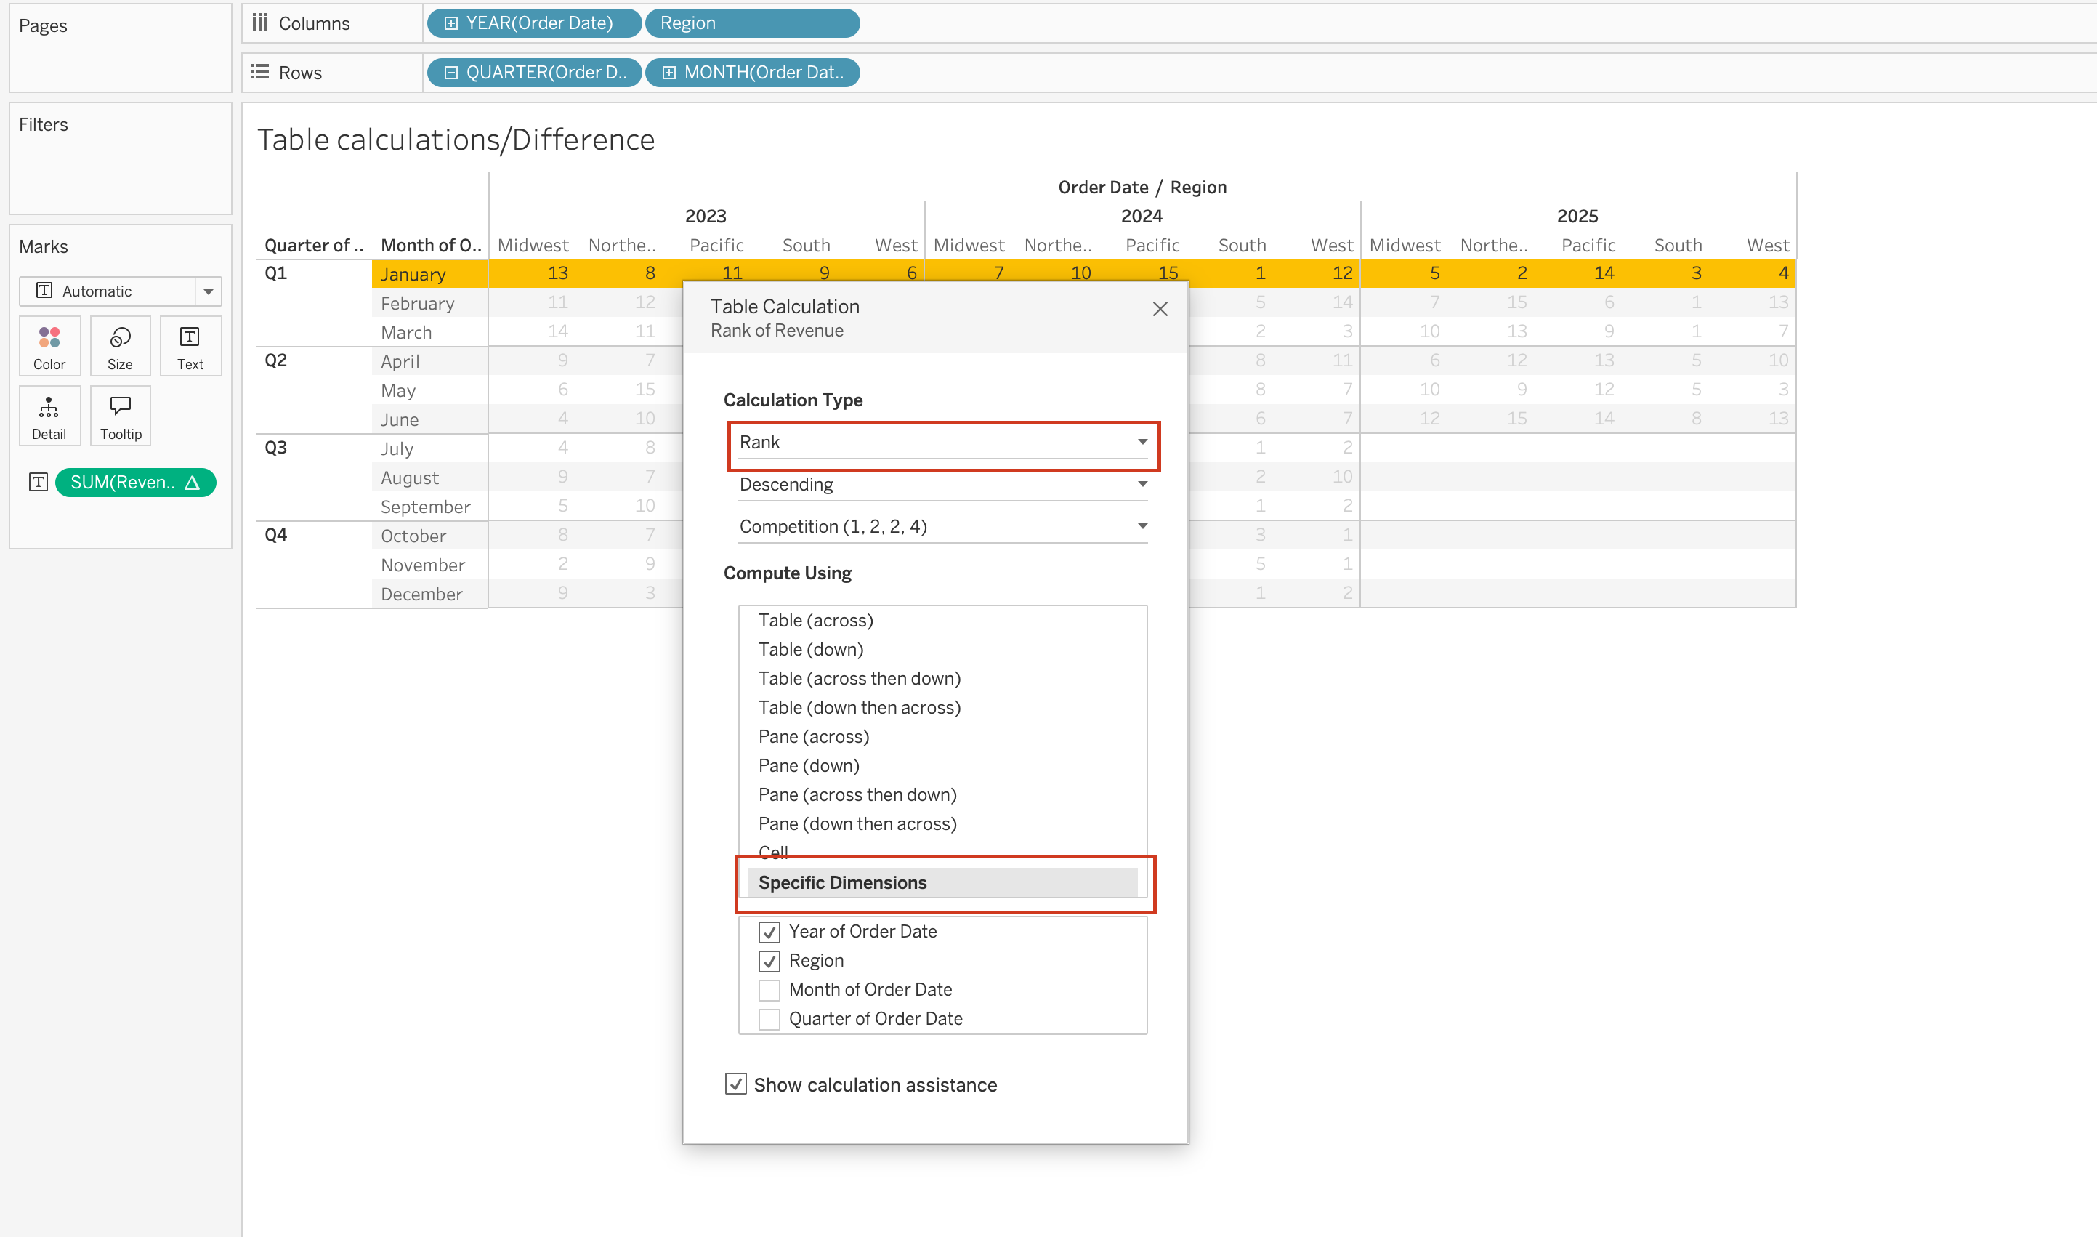
Task: Check the Month of Order Date checkbox
Action: [x=769, y=991]
